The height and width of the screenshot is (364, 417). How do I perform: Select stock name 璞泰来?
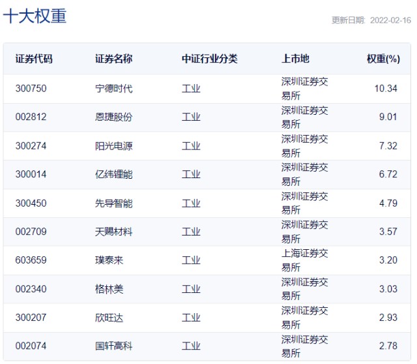tap(109, 260)
